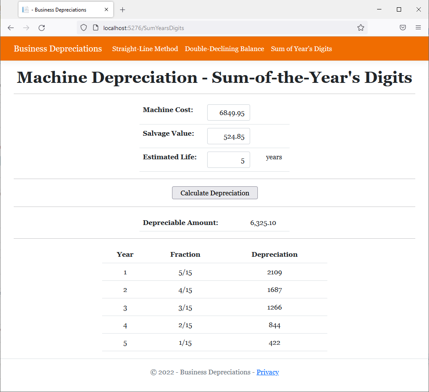The height and width of the screenshot is (392, 429).
Task: Select depreciation value 1687
Action: point(275,290)
